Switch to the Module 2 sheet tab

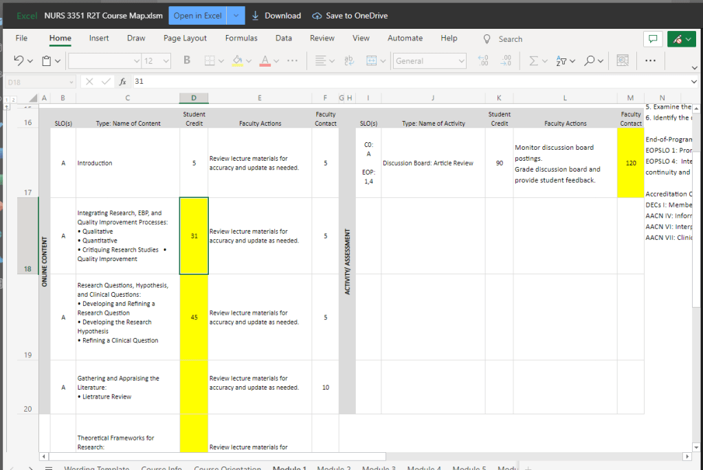coord(334,468)
